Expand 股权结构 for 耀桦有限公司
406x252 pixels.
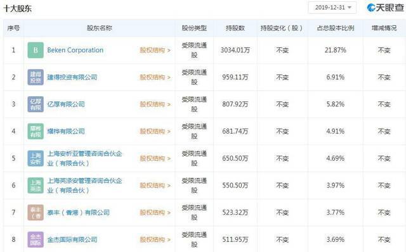click(155, 131)
